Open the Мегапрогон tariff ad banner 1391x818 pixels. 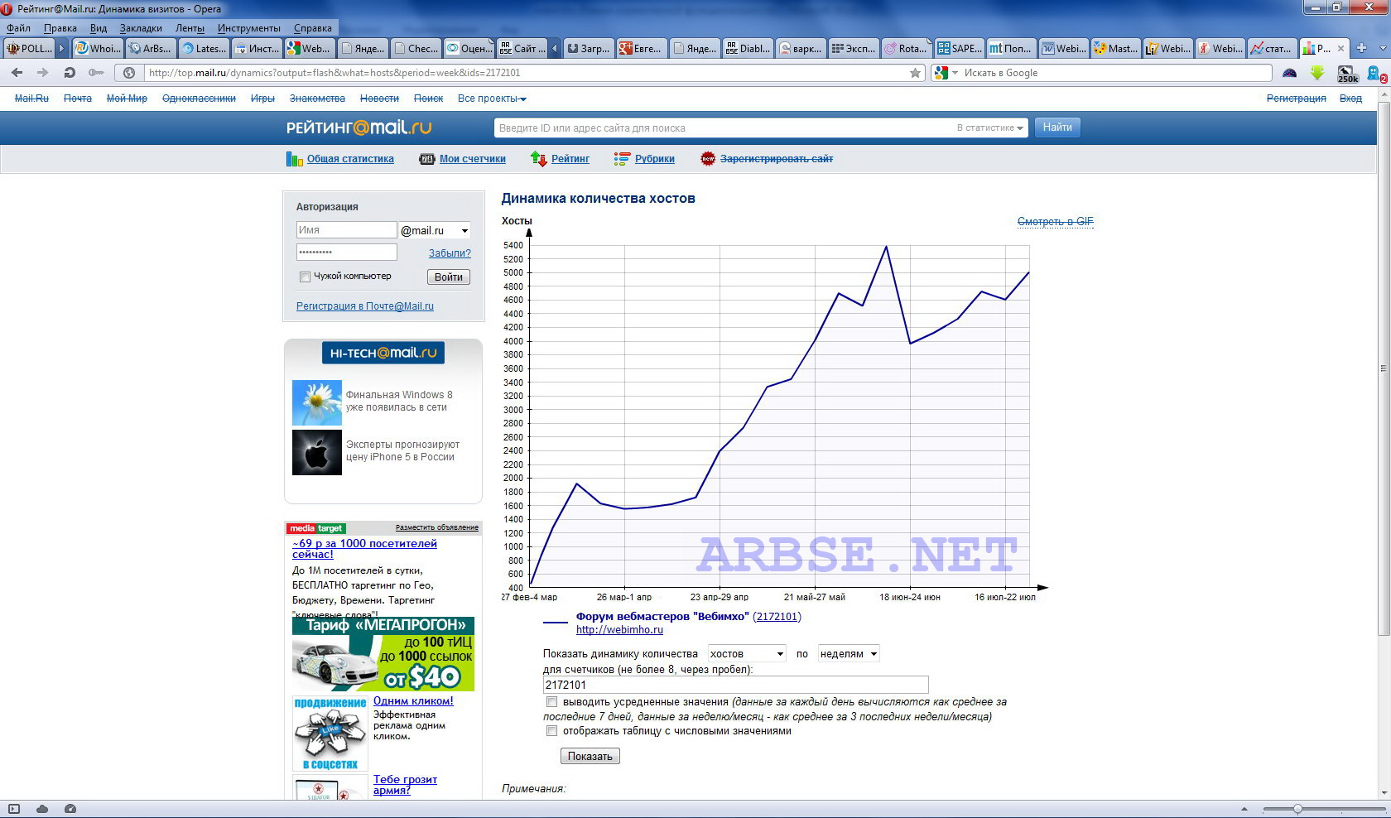click(383, 654)
